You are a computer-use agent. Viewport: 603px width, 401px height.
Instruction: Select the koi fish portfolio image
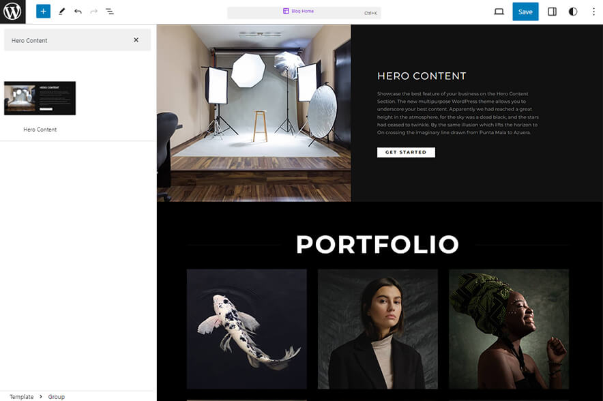tap(246, 328)
